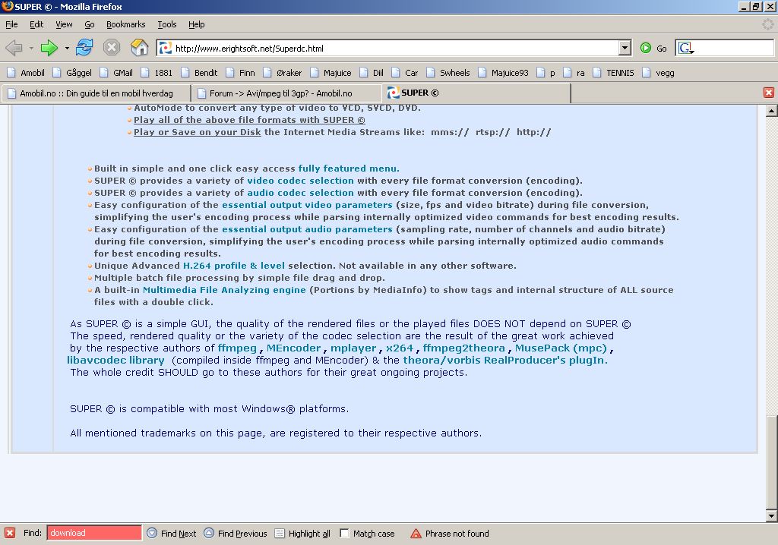
Task: Click the scrollbar down arrow
Action: pos(771,515)
